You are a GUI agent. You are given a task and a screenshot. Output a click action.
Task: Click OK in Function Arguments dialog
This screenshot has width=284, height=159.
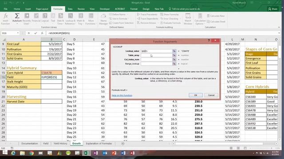click(x=196, y=95)
